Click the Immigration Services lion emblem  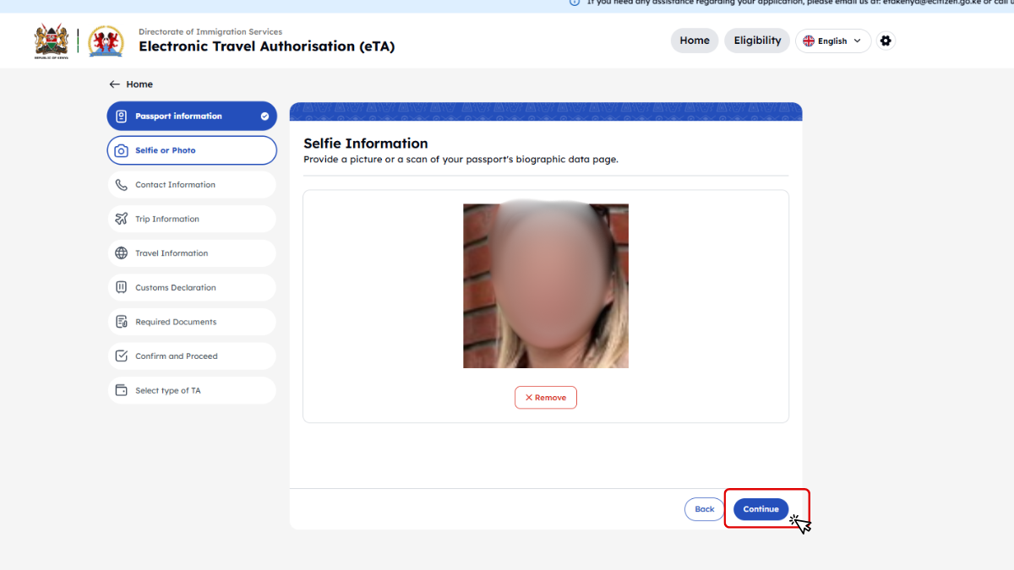tap(106, 41)
